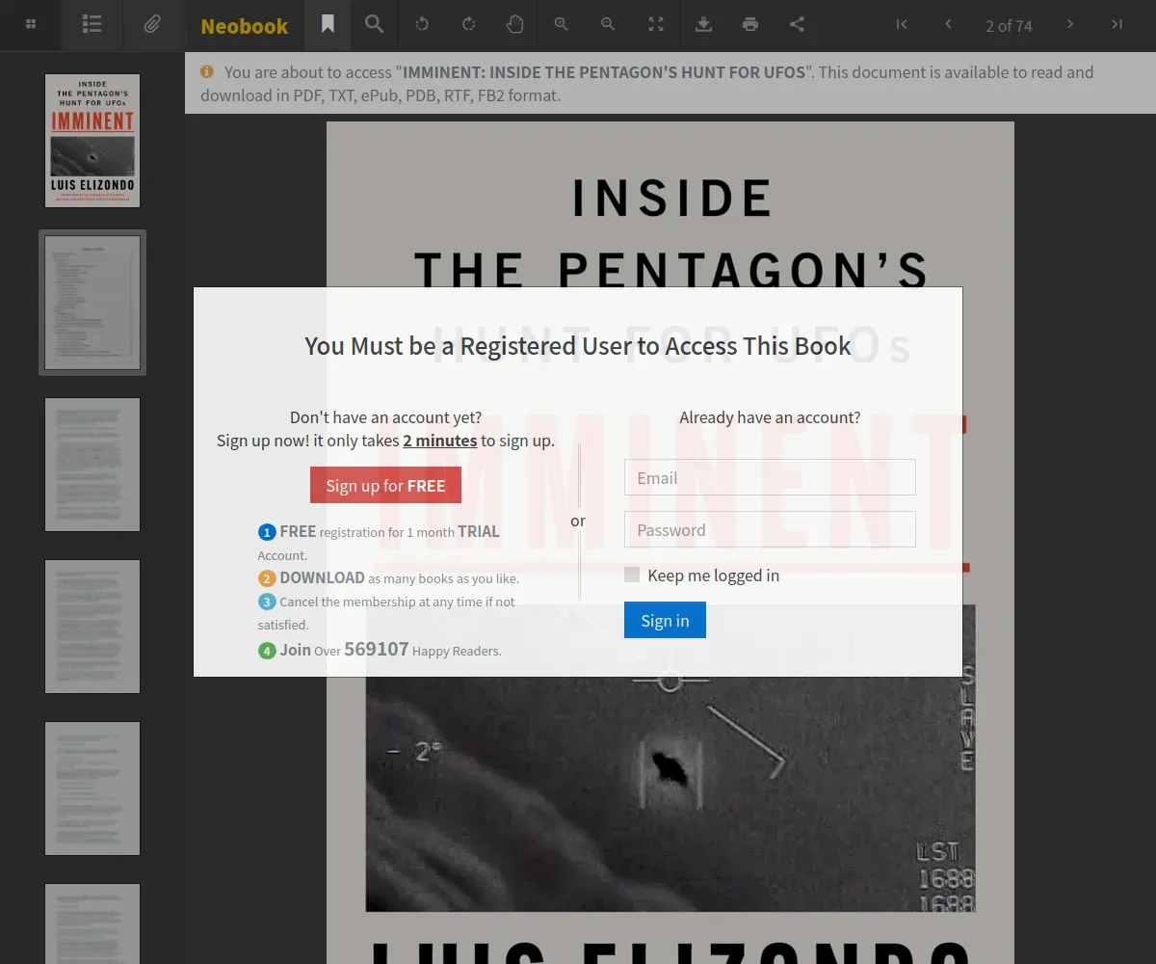This screenshot has height=964, width=1156.
Task: Share this book
Action: pyautogui.click(x=797, y=25)
